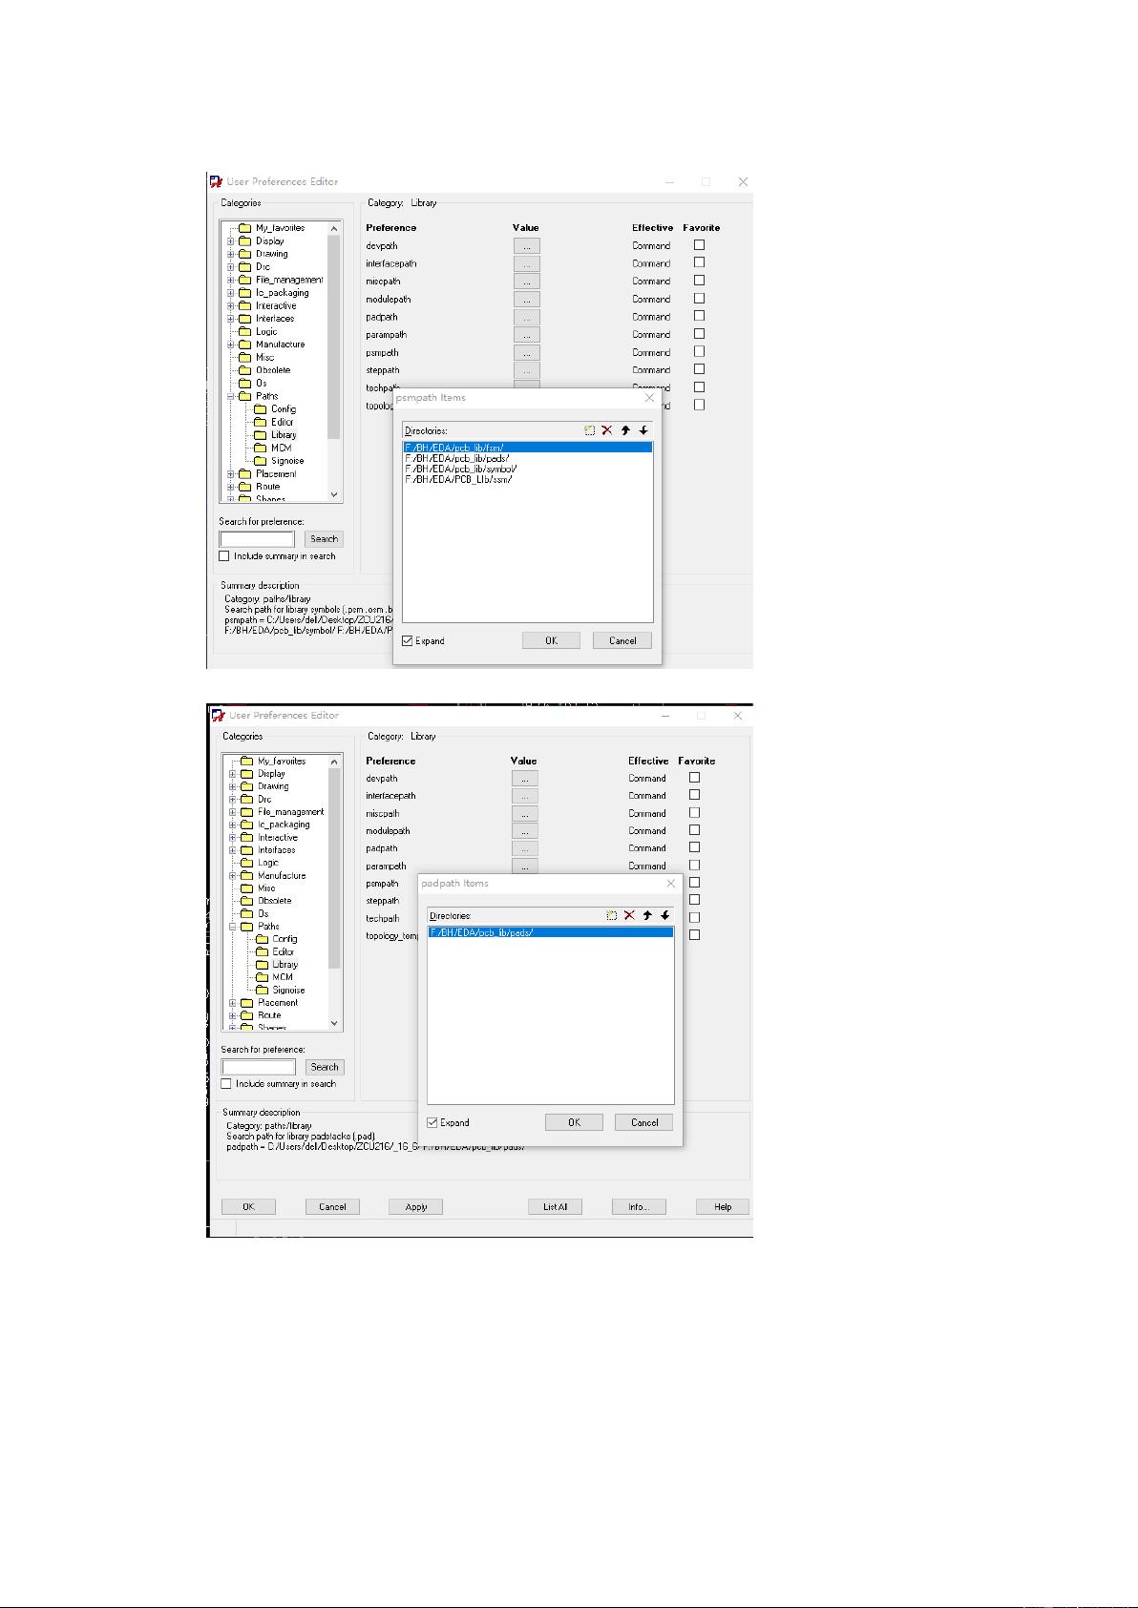
Task: Click search preference input field in lower window
Action: (x=259, y=1067)
